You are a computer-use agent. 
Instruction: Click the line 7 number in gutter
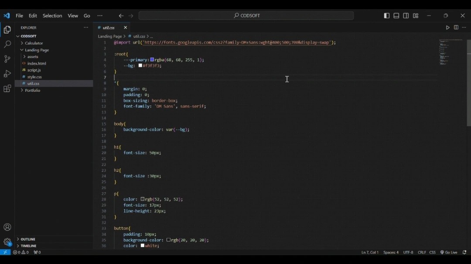[105, 77]
